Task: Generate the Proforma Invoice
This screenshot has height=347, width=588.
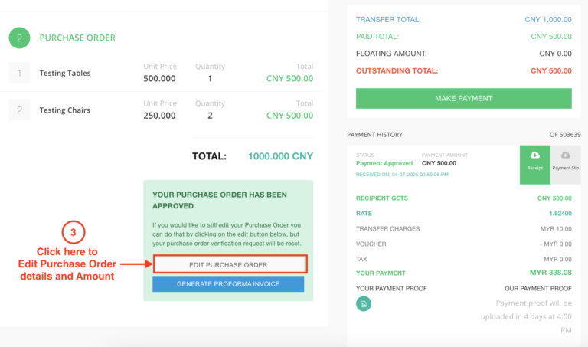Action: click(228, 284)
